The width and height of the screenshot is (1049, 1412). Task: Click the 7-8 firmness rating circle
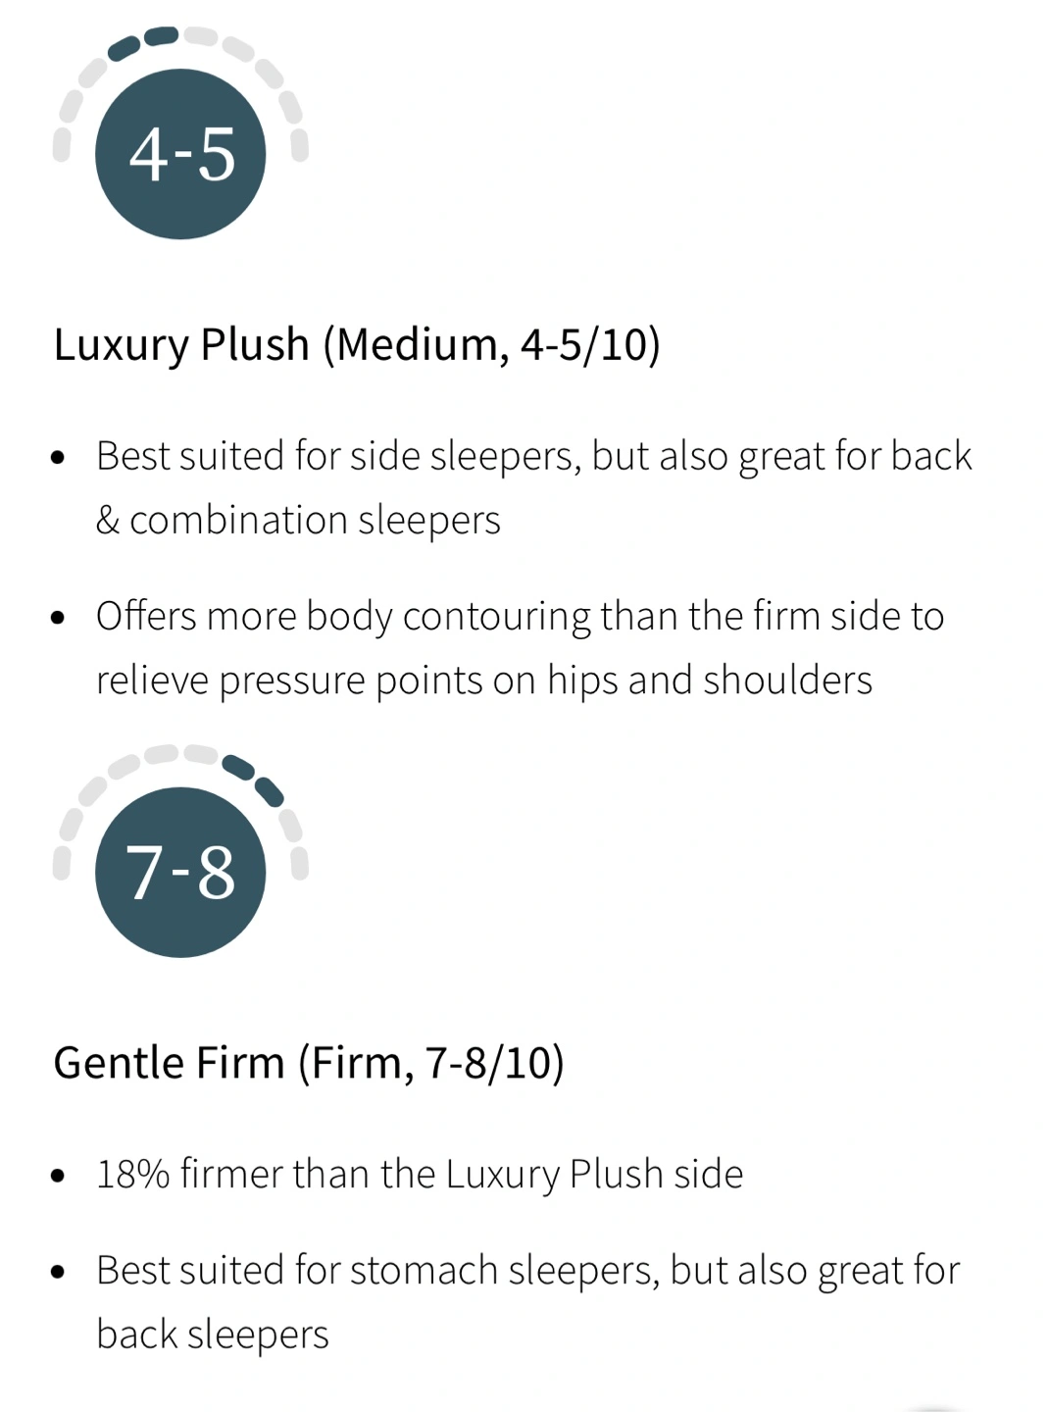(180, 872)
